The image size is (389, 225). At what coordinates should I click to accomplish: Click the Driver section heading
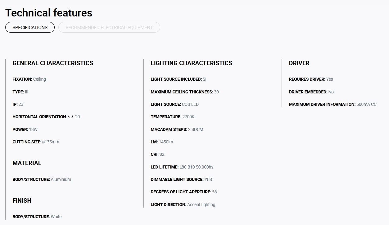coord(299,63)
